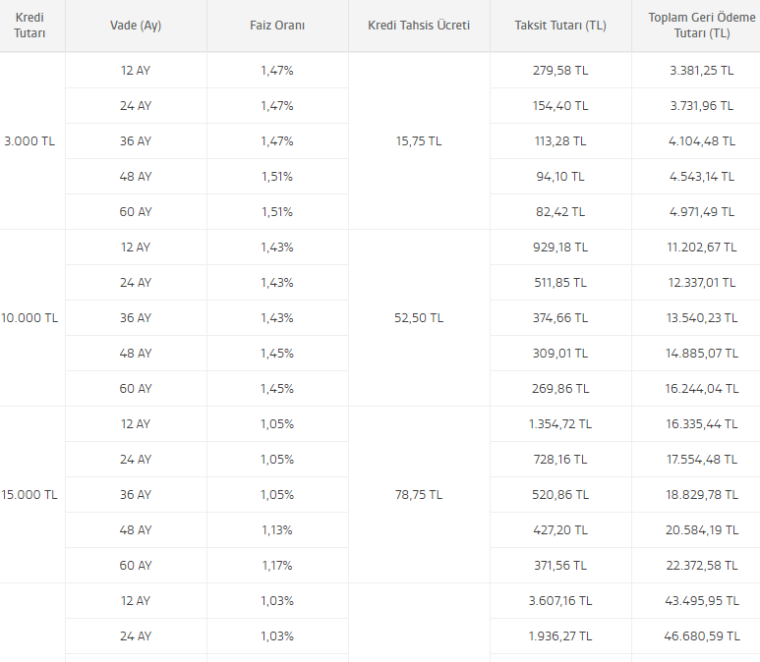This screenshot has width=760, height=662.
Task: Click the 22.372,58 TL total repayment cell
Action: tap(702, 566)
